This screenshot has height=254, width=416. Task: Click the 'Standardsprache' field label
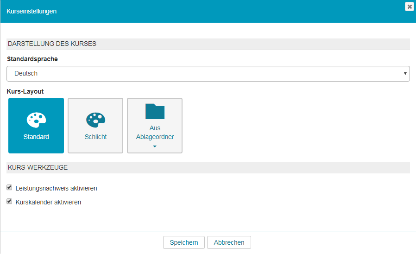pos(32,59)
